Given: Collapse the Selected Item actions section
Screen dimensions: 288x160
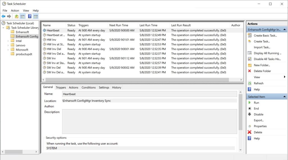Looking at the screenshot, I should pos(285,97).
